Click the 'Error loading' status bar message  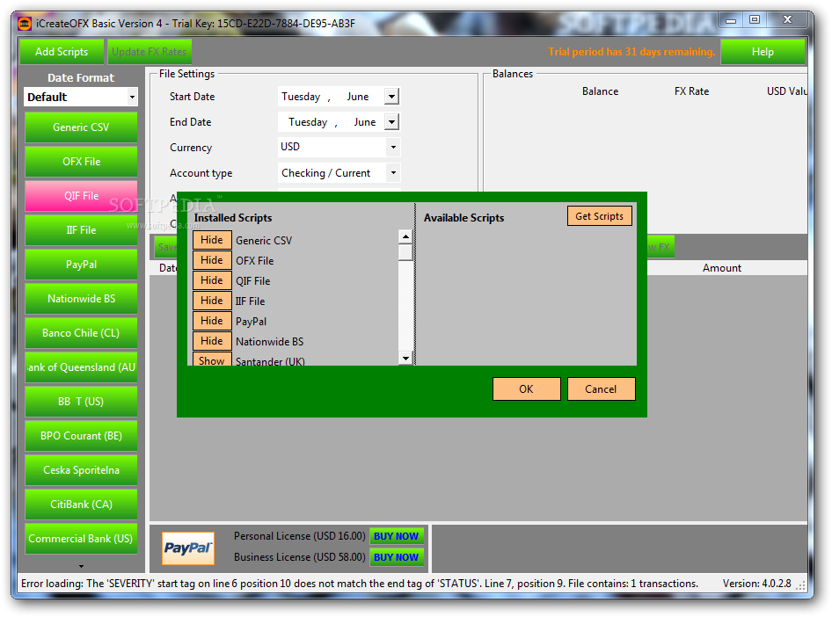pyautogui.click(x=359, y=584)
